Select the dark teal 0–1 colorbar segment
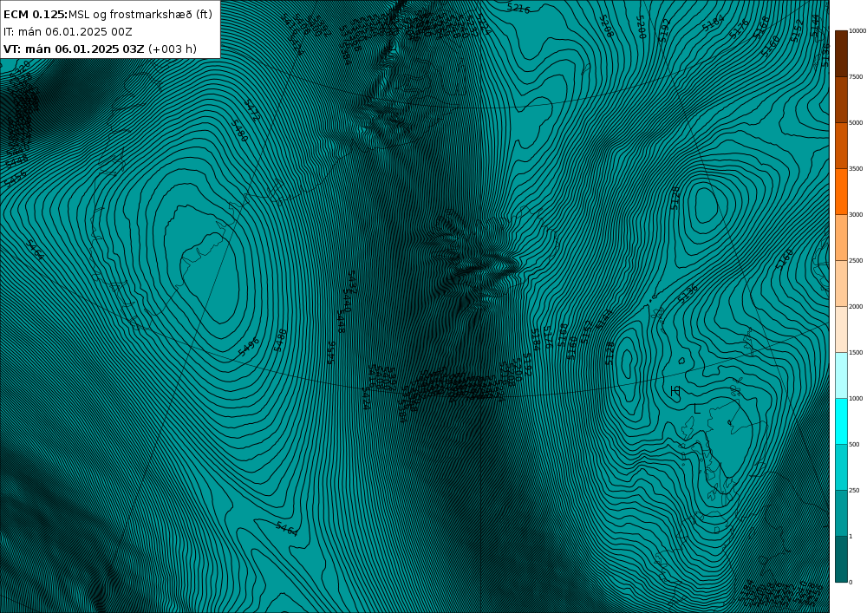This screenshot has height=613, width=867. [x=840, y=559]
